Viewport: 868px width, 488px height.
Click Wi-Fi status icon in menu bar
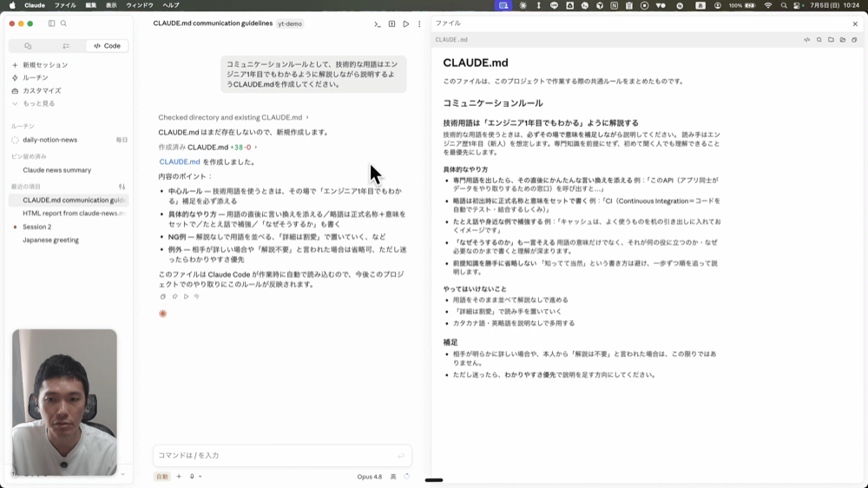(x=768, y=5)
